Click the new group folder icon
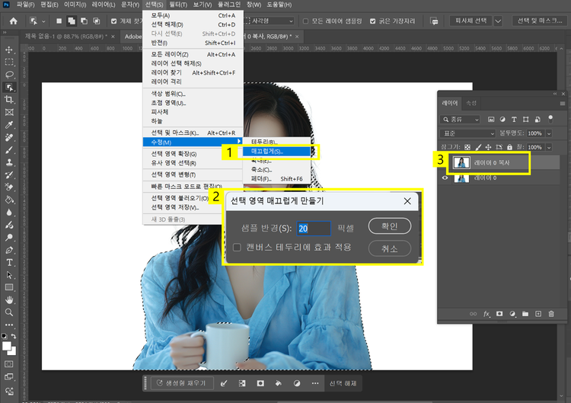571x403 pixels. click(x=525, y=314)
